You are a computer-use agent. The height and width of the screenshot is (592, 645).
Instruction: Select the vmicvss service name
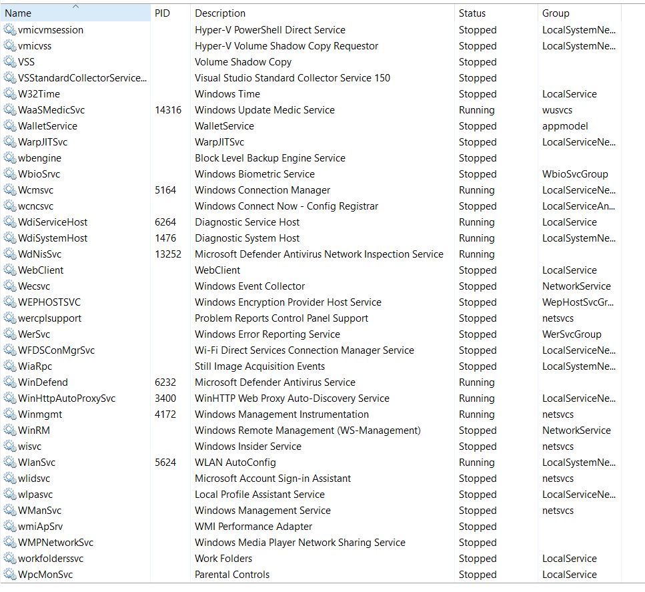point(35,46)
